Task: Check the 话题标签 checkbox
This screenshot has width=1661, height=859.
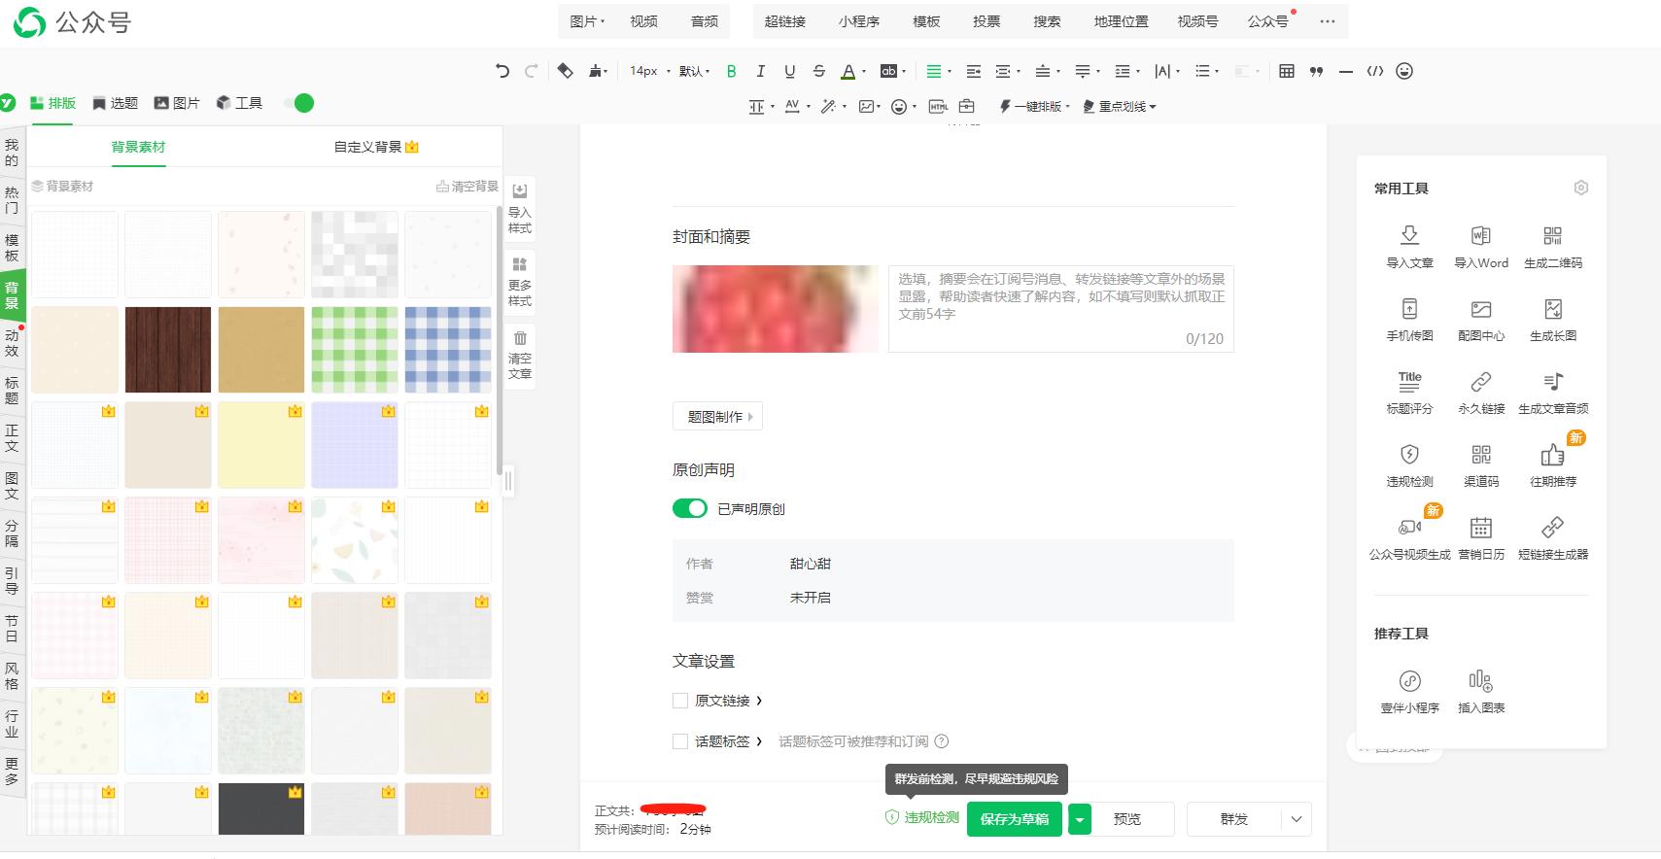Action: coord(680,741)
